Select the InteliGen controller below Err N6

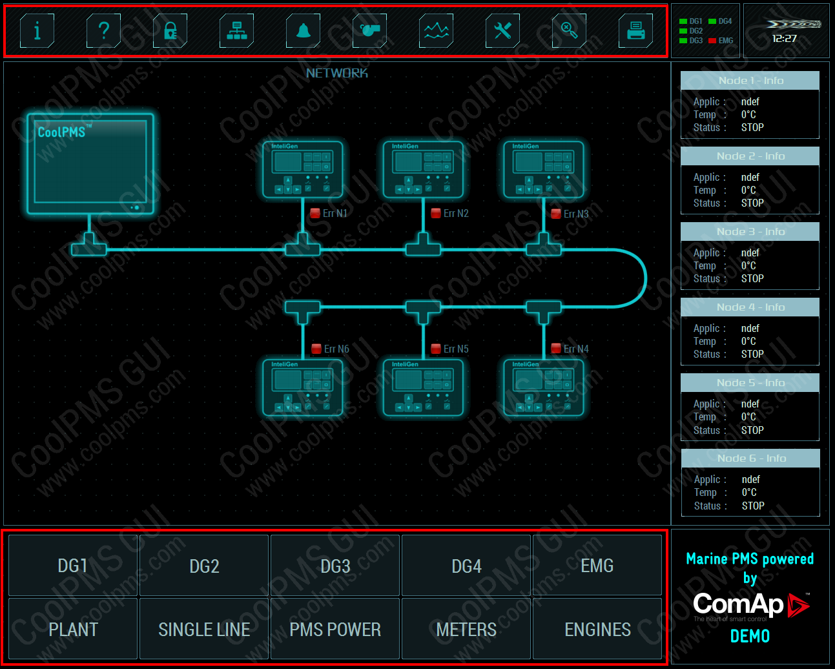pyautogui.click(x=302, y=387)
